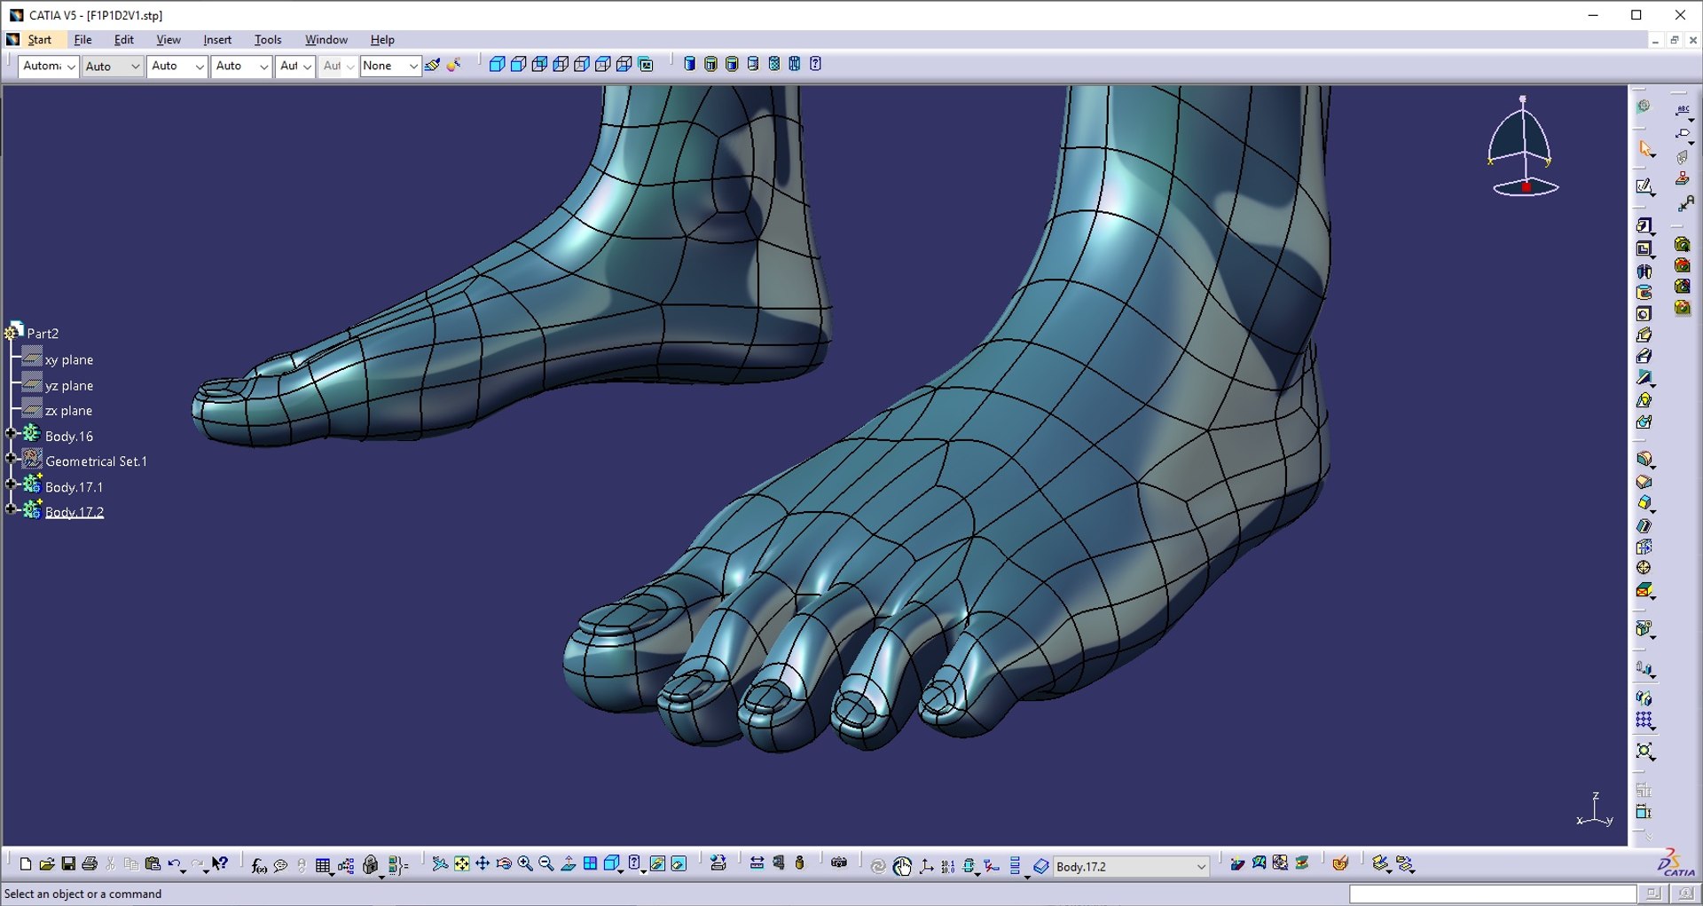Image resolution: width=1703 pixels, height=906 pixels.
Task: Open the 'None' layer dropdown
Action: pos(390,66)
